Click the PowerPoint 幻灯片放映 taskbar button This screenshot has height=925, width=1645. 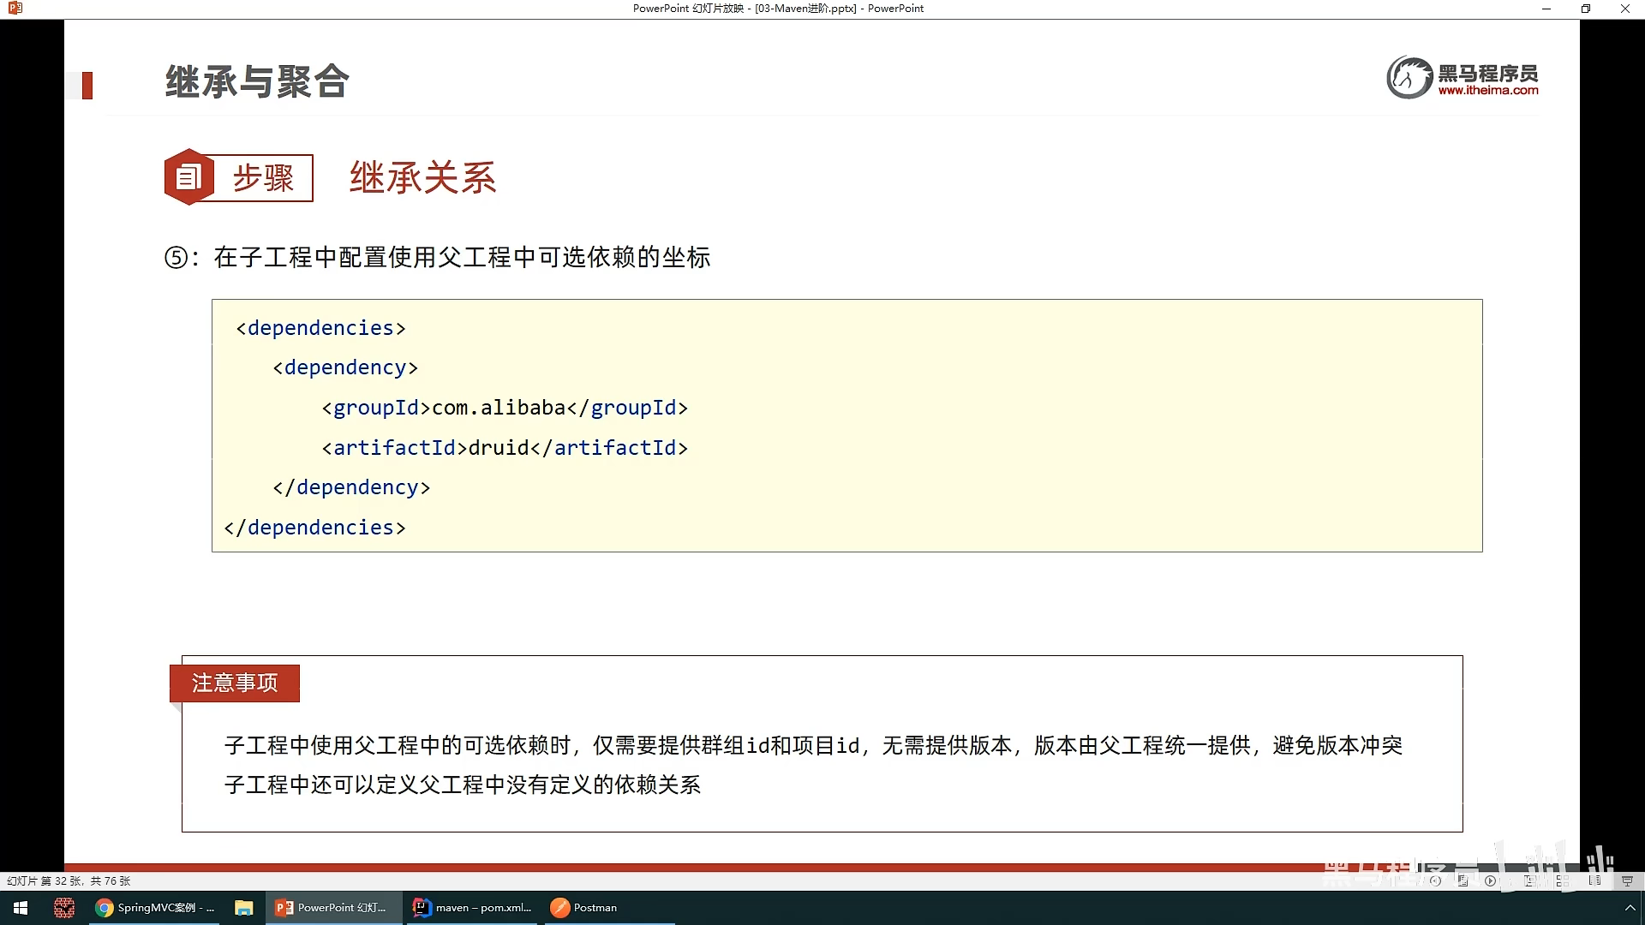(332, 908)
